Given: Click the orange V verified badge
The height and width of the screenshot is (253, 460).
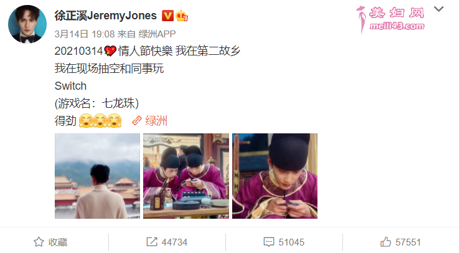Looking at the screenshot, I should (167, 16).
